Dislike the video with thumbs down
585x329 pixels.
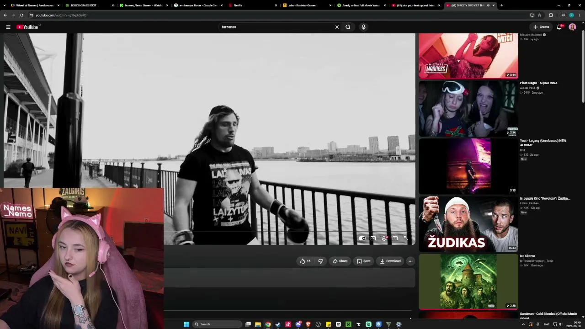(x=320, y=261)
